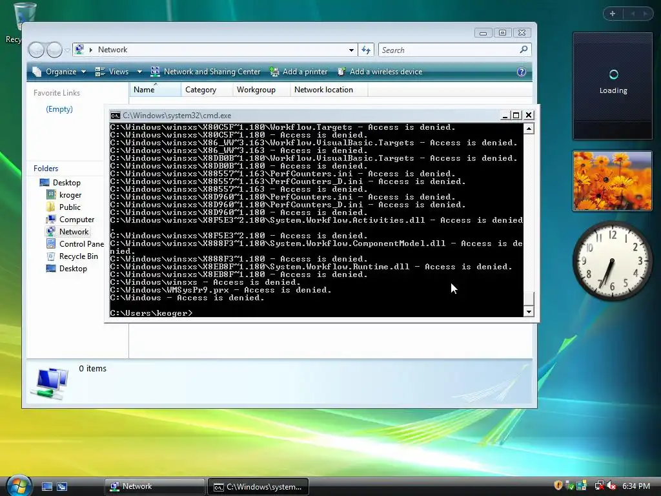Click the cmd.exe title bar icon

pyautogui.click(x=115, y=116)
